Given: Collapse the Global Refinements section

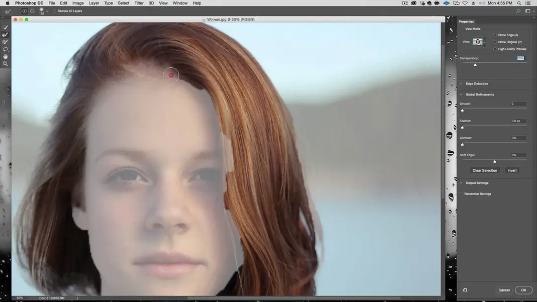Looking at the screenshot, I should [461, 94].
